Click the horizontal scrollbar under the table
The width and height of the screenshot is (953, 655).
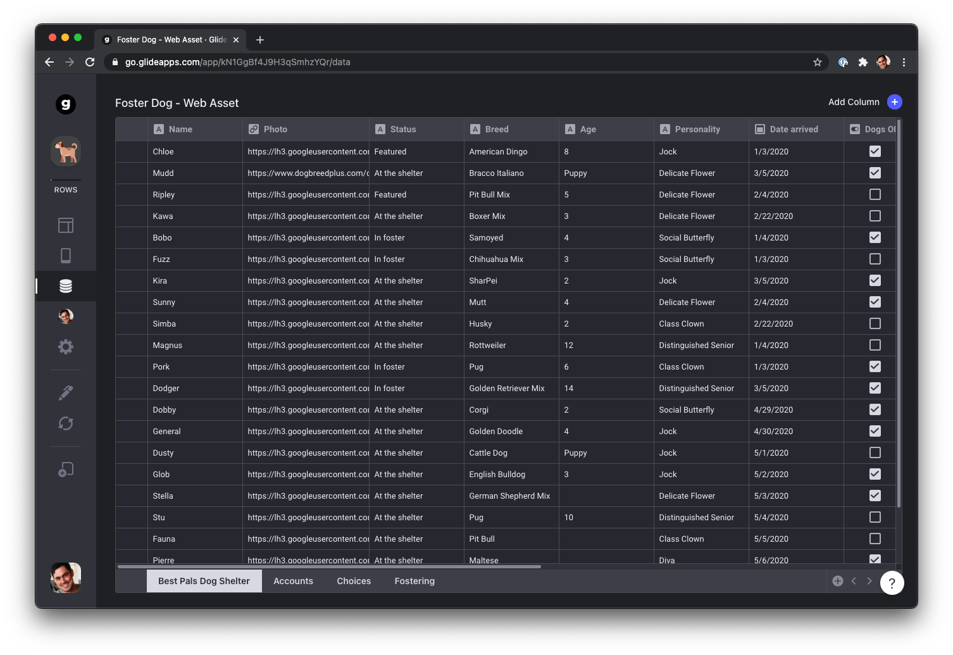(329, 566)
